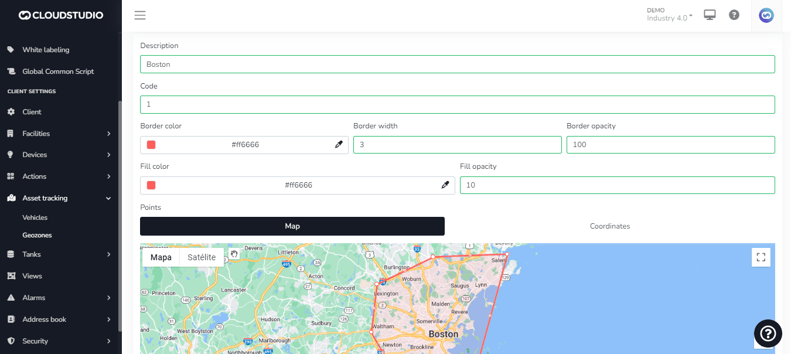Open Vehicles under Asset tracking
Screen dimensions: 791x354
[x=35, y=217]
